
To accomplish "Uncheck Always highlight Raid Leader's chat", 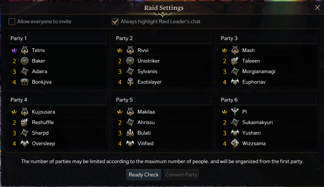I will (115, 22).
